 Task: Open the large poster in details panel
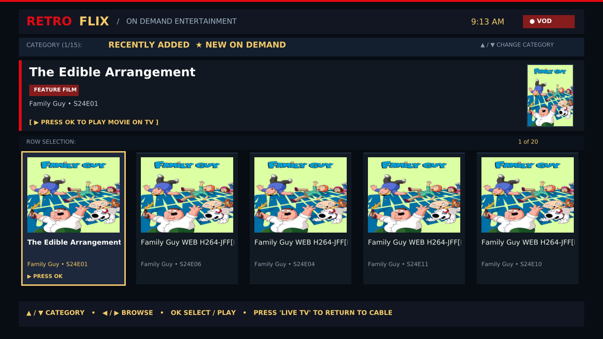point(550,96)
